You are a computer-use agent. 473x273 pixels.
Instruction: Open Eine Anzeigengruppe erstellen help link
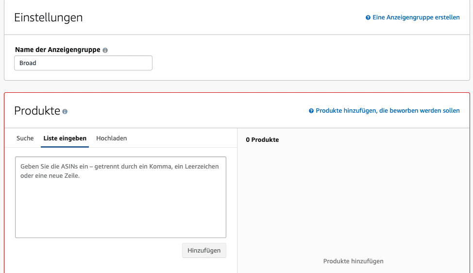point(416,17)
